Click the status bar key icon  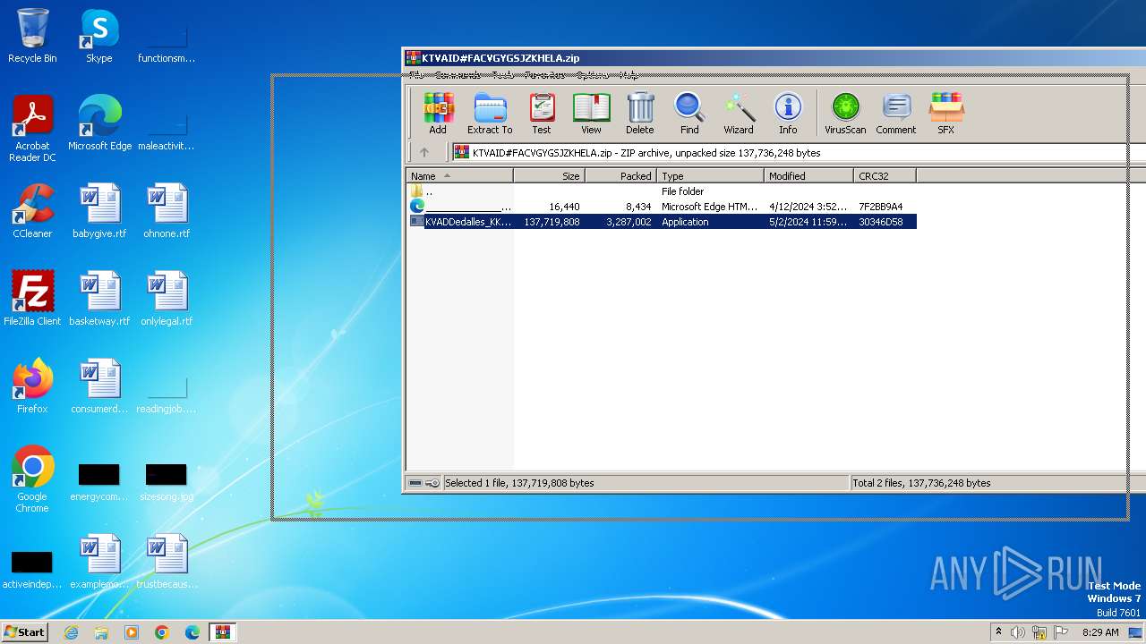[432, 483]
